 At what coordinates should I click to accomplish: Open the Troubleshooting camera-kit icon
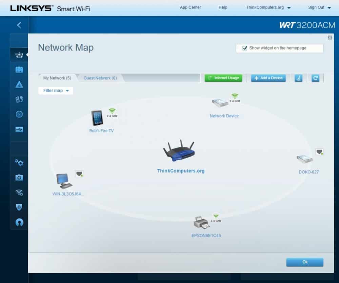19,178
